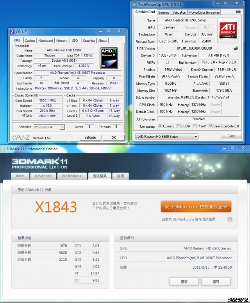Click the X1843 score text

click(x=56, y=207)
